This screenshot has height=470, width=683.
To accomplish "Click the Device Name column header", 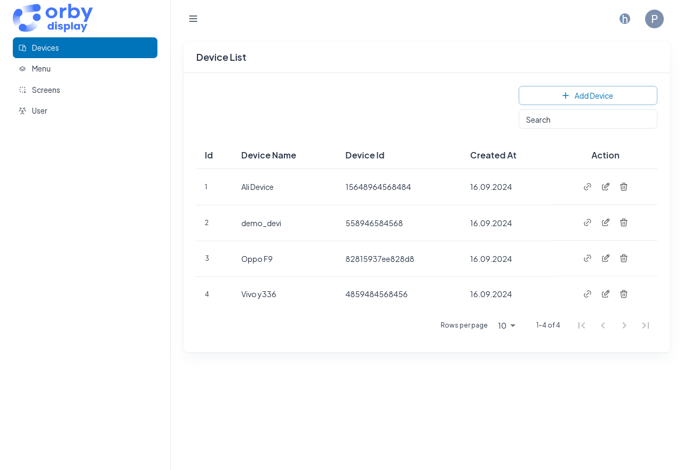I will pyautogui.click(x=268, y=155).
